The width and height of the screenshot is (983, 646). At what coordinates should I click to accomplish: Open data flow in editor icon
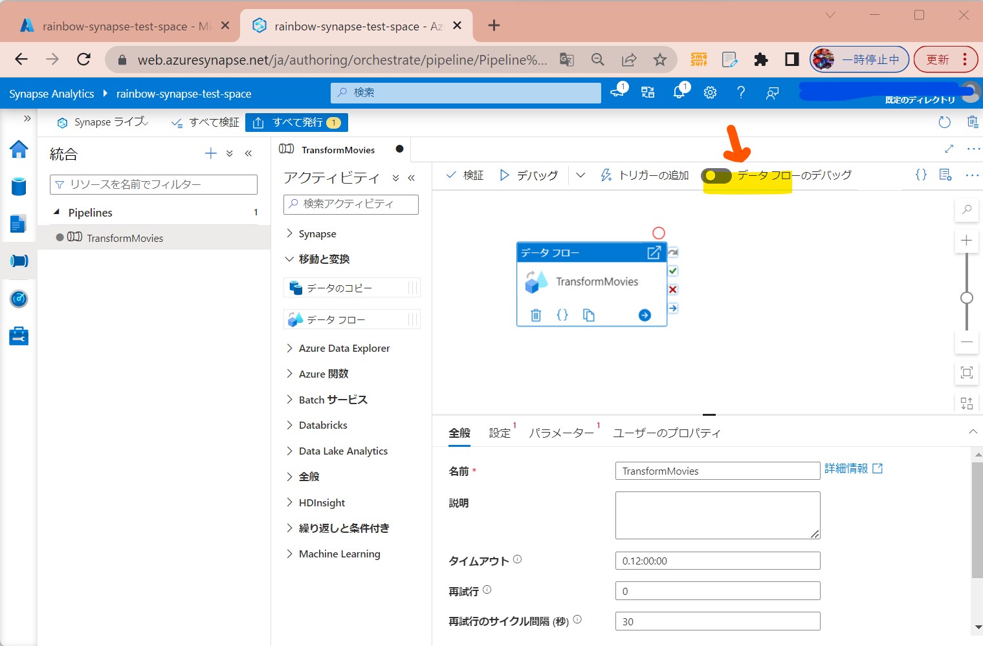click(654, 252)
